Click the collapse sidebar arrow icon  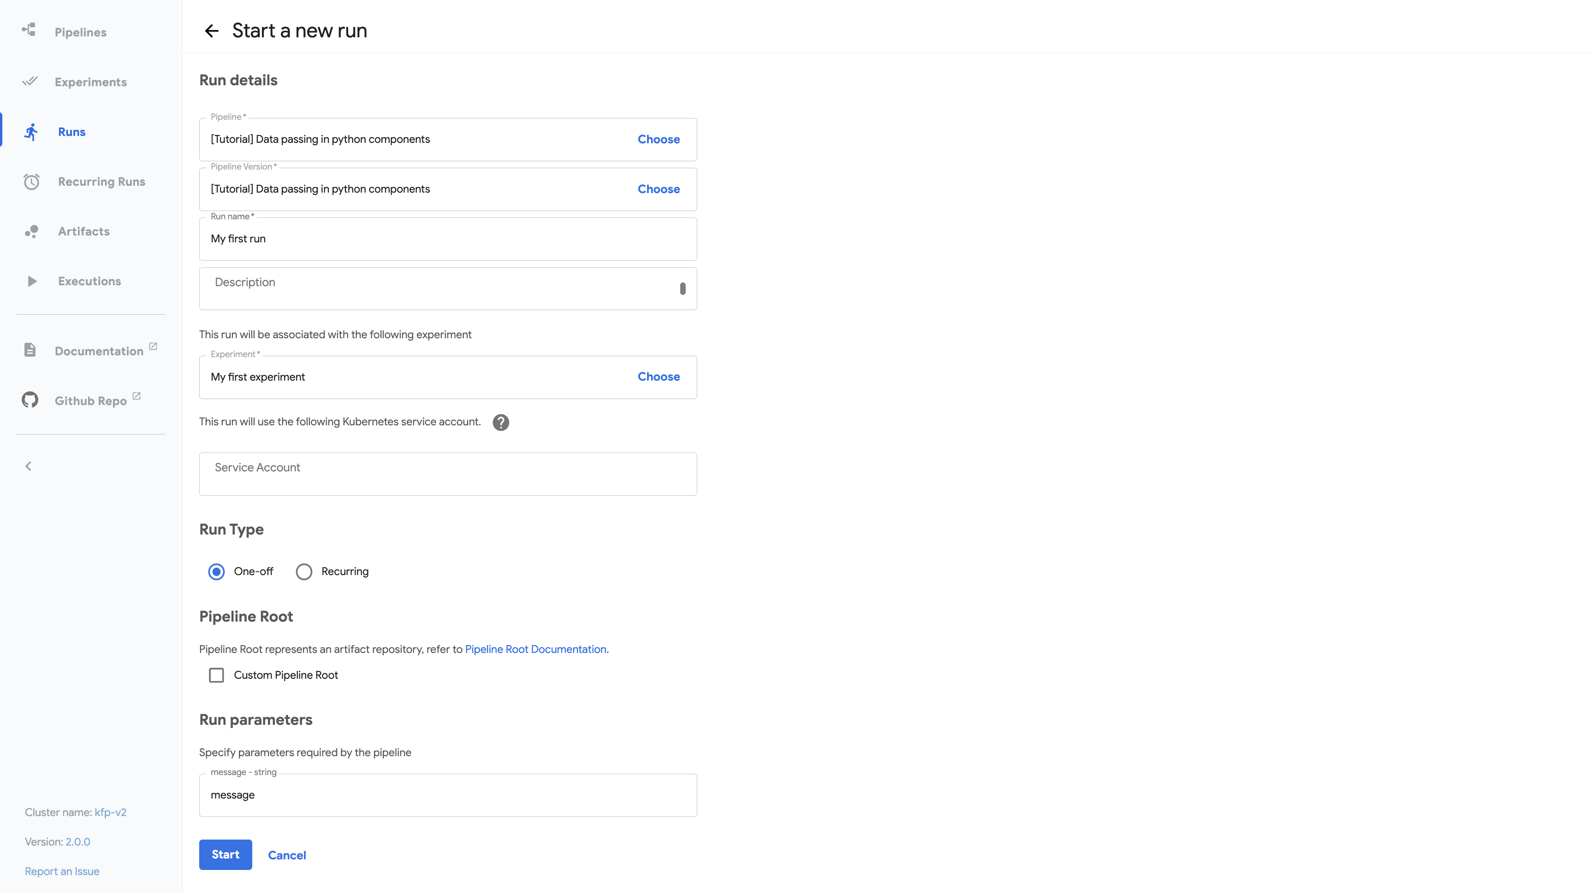point(29,466)
